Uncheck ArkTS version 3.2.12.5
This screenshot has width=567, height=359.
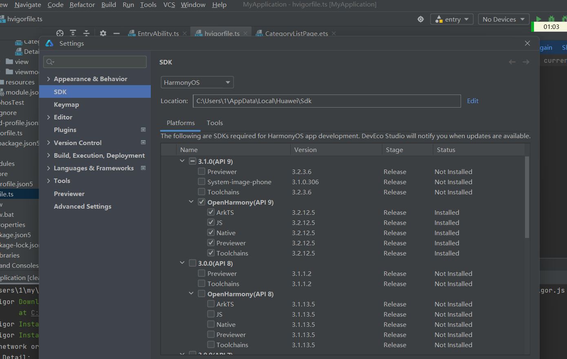pos(211,212)
